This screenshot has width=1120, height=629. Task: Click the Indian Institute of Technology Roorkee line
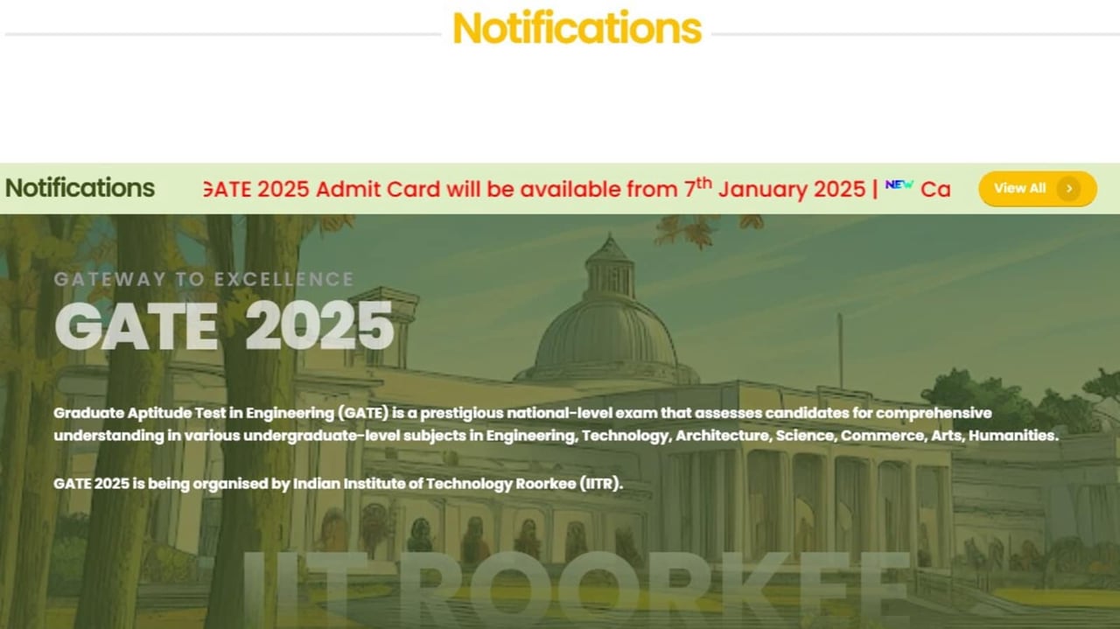pyautogui.click(x=339, y=483)
